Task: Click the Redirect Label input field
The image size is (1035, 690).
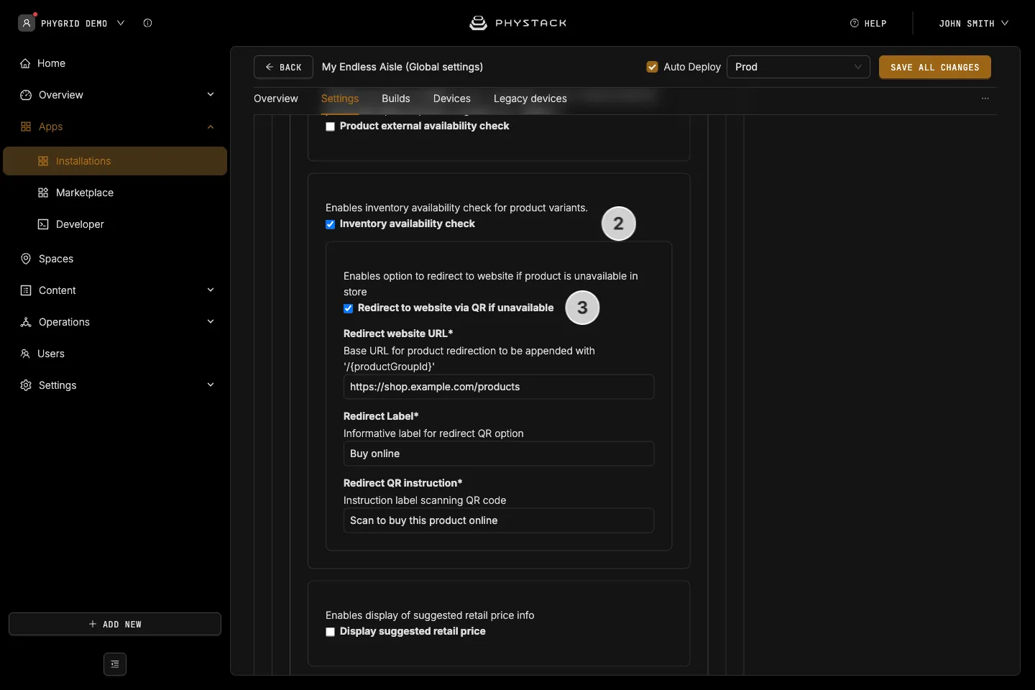Action: tap(499, 454)
